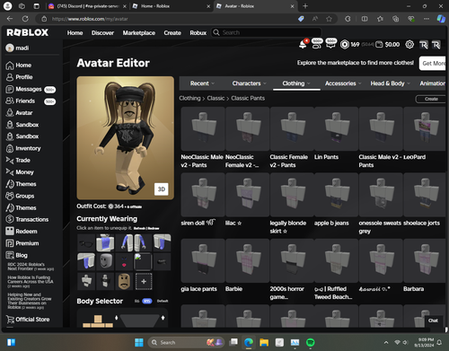The height and width of the screenshot is (351, 449).
Task: Open the Marketplace nav menu item
Action: click(x=139, y=33)
